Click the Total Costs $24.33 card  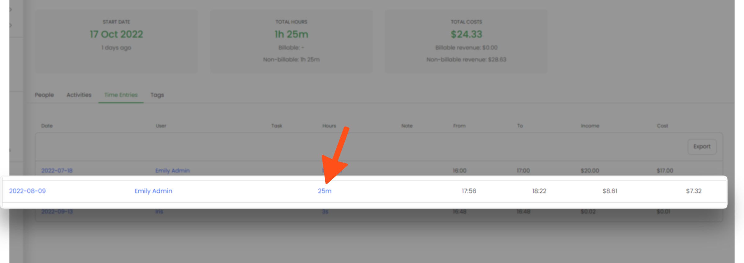pyautogui.click(x=466, y=41)
